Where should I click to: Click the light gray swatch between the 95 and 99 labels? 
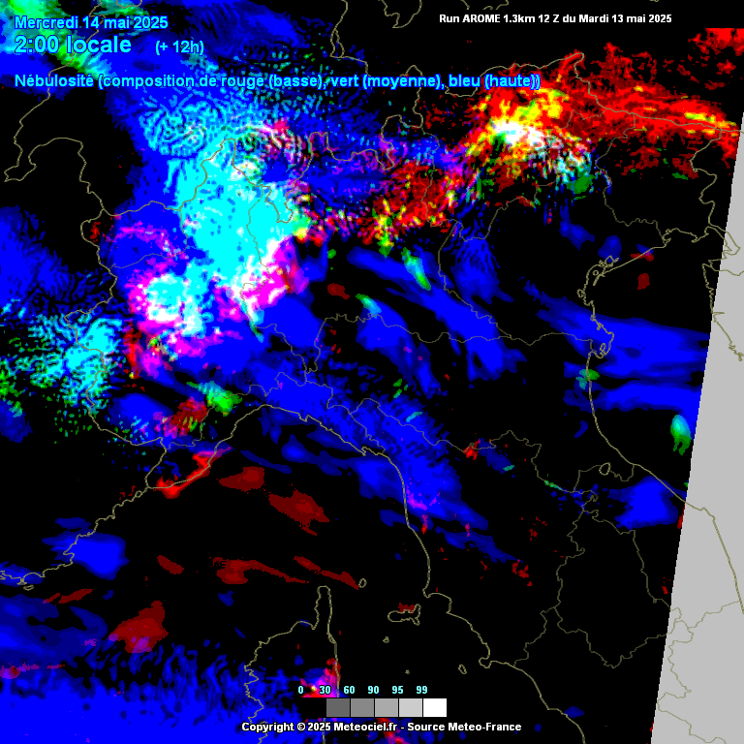coord(411,707)
